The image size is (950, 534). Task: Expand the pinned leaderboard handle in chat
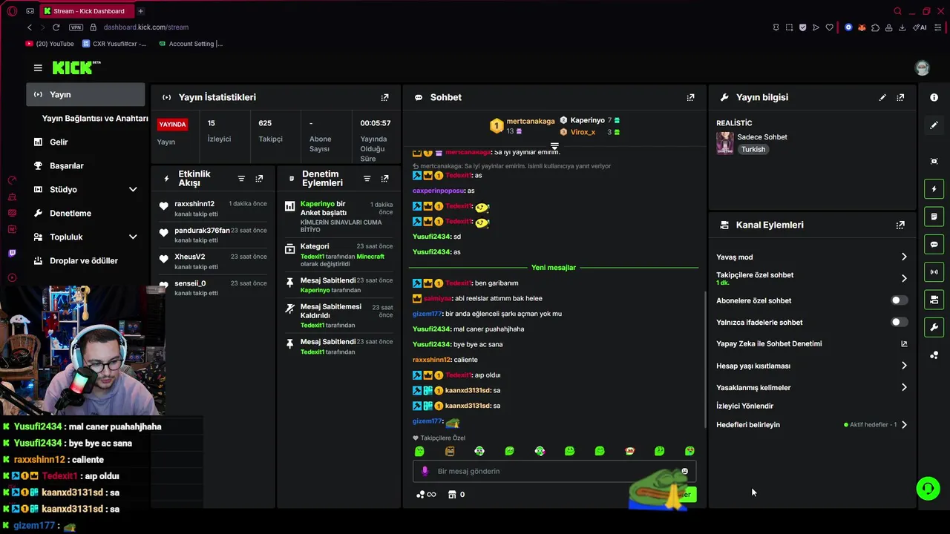click(554, 146)
